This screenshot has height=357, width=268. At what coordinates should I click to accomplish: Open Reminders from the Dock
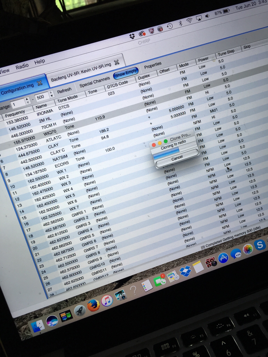click(x=147, y=286)
